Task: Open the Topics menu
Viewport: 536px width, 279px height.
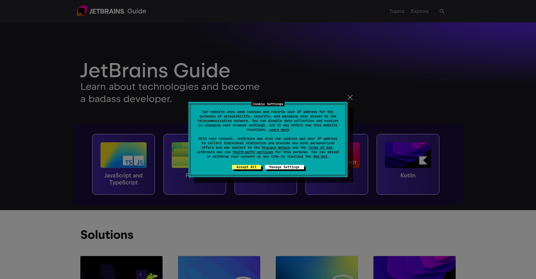Action: pos(397,11)
